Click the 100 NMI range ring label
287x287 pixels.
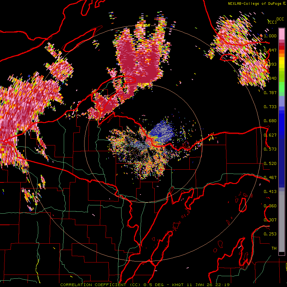coord(143,25)
